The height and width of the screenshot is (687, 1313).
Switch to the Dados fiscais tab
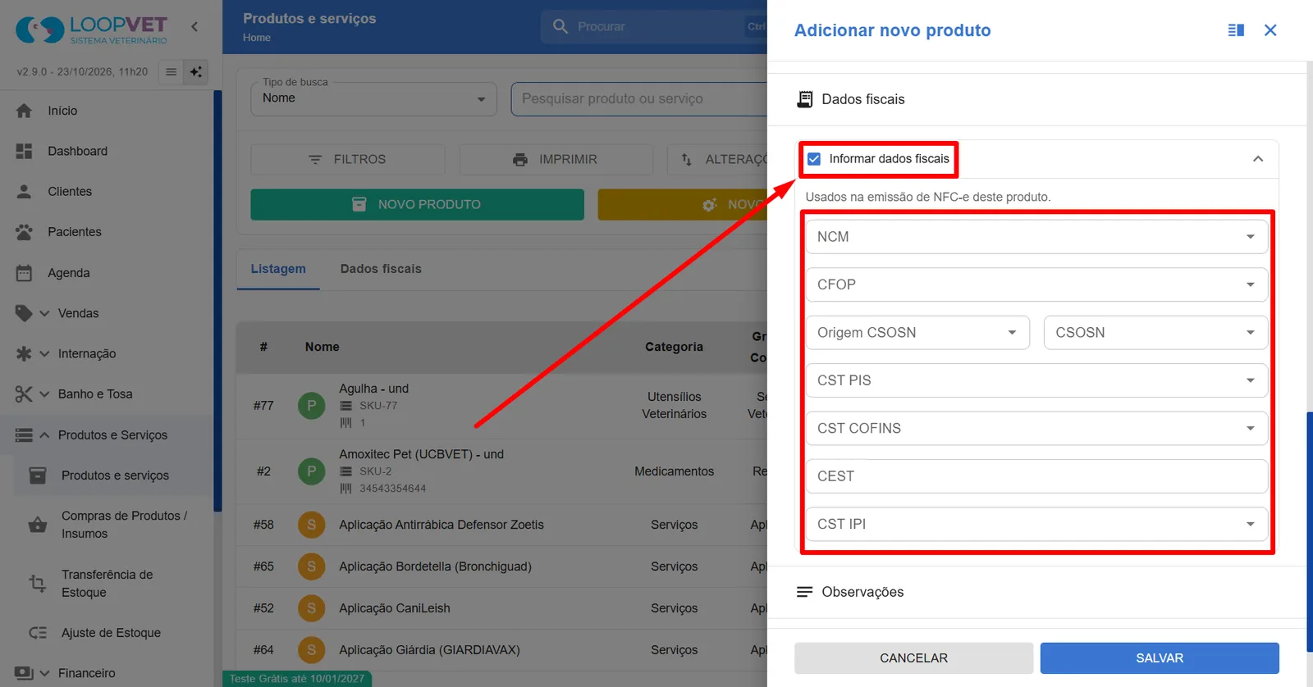click(x=381, y=269)
